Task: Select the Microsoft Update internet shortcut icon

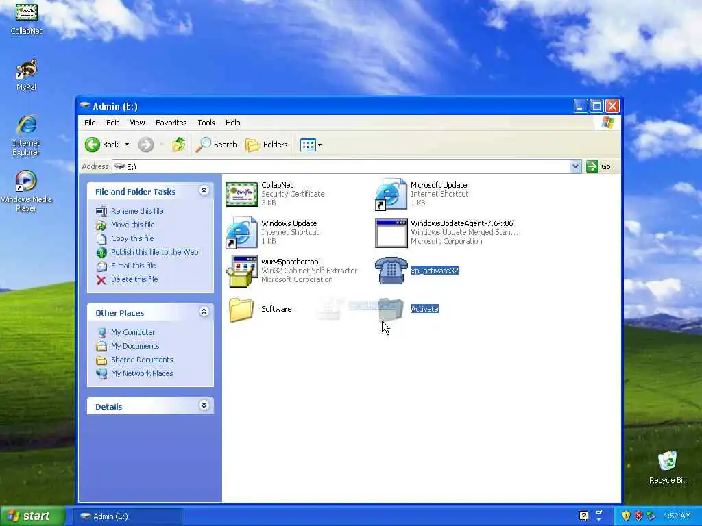Action: 391,194
